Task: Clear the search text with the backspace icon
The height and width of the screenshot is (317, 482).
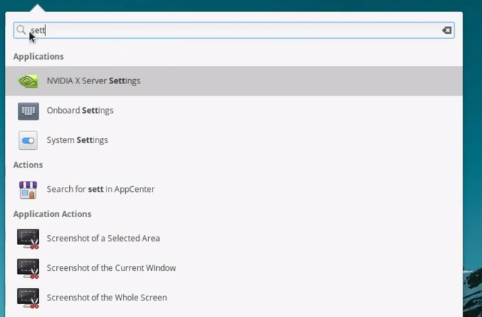Action: pos(447,30)
